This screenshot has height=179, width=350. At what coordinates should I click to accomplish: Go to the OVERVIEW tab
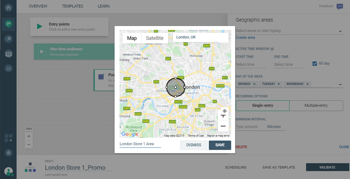(38, 6)
